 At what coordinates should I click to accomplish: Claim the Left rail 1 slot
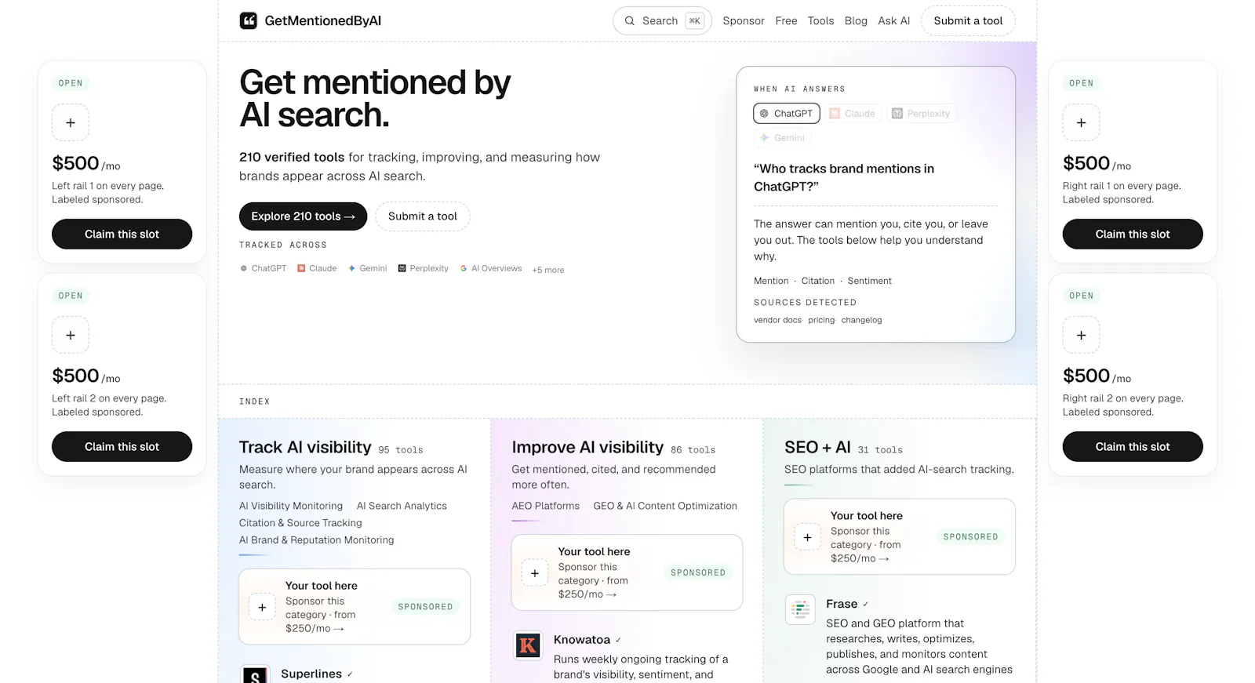(122, 234)
